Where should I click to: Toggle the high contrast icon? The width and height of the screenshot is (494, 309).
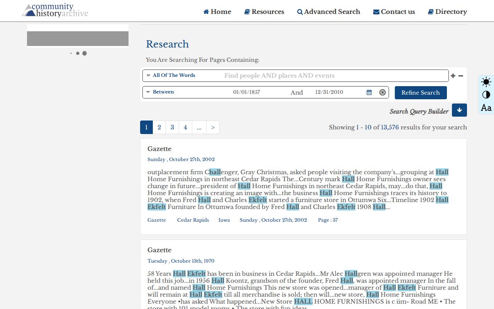pos(486,95)
